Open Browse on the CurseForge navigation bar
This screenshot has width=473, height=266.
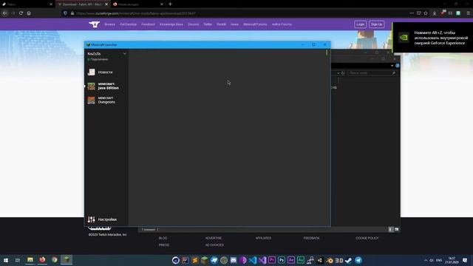[110, 24]
